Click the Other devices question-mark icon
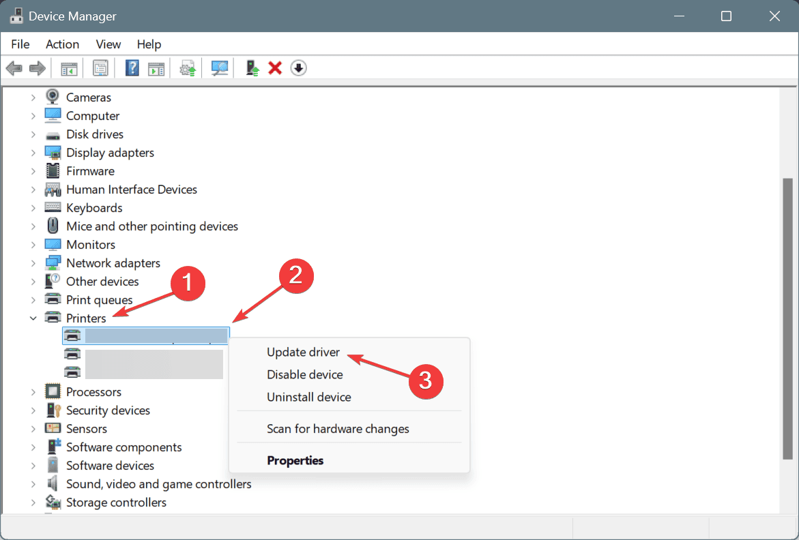799x540 pixels. pos(53,281)
